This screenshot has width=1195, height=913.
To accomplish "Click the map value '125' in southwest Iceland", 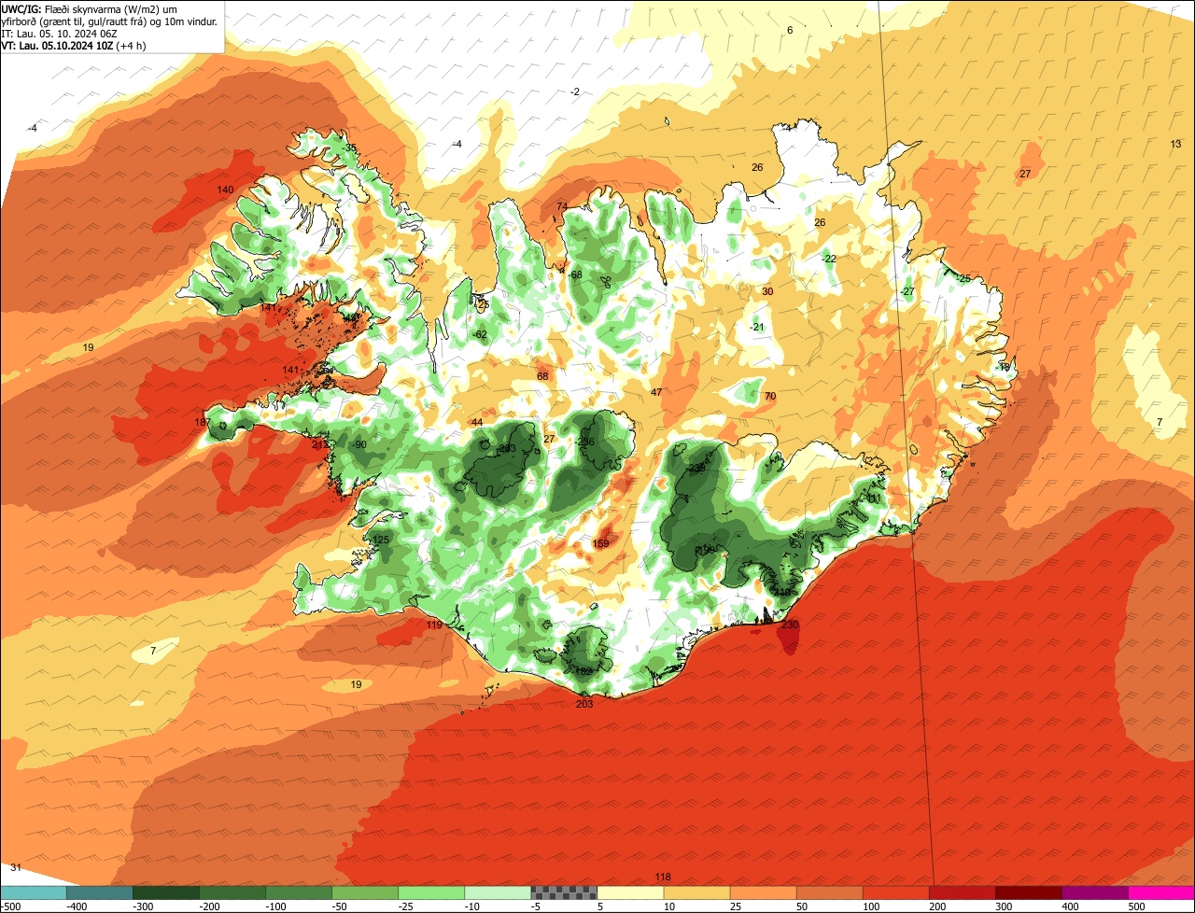I will (380, 540).
